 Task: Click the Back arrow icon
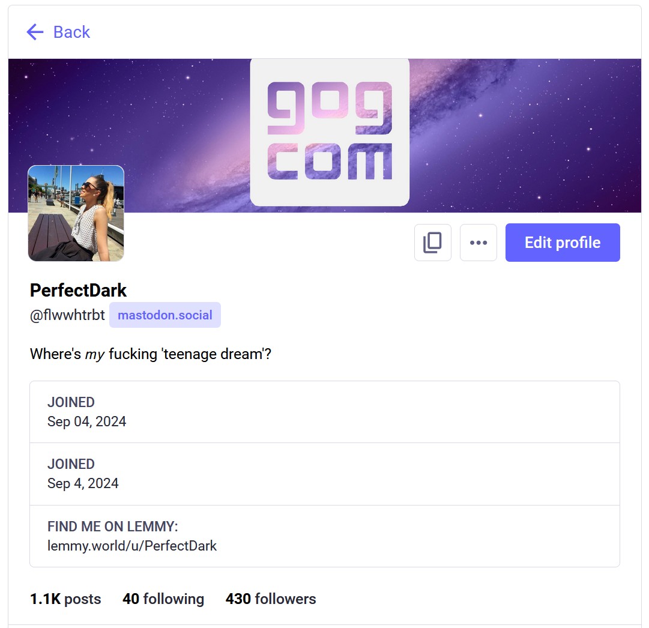pos(35,32)
